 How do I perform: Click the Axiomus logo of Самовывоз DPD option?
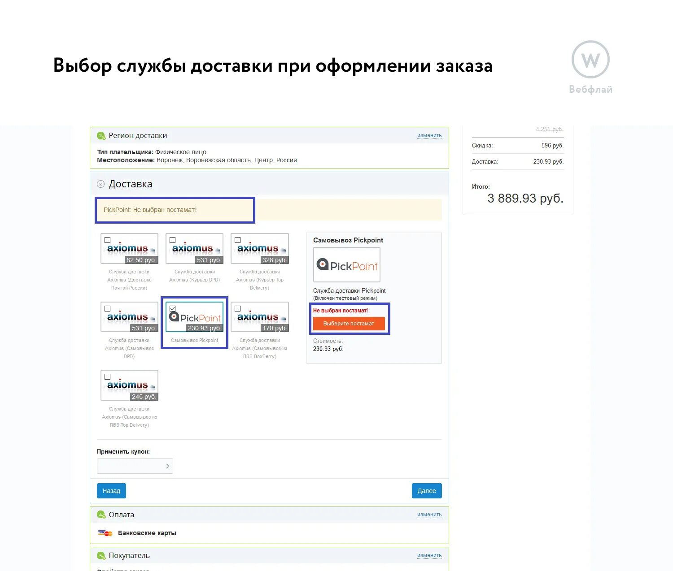coord(130,317)
